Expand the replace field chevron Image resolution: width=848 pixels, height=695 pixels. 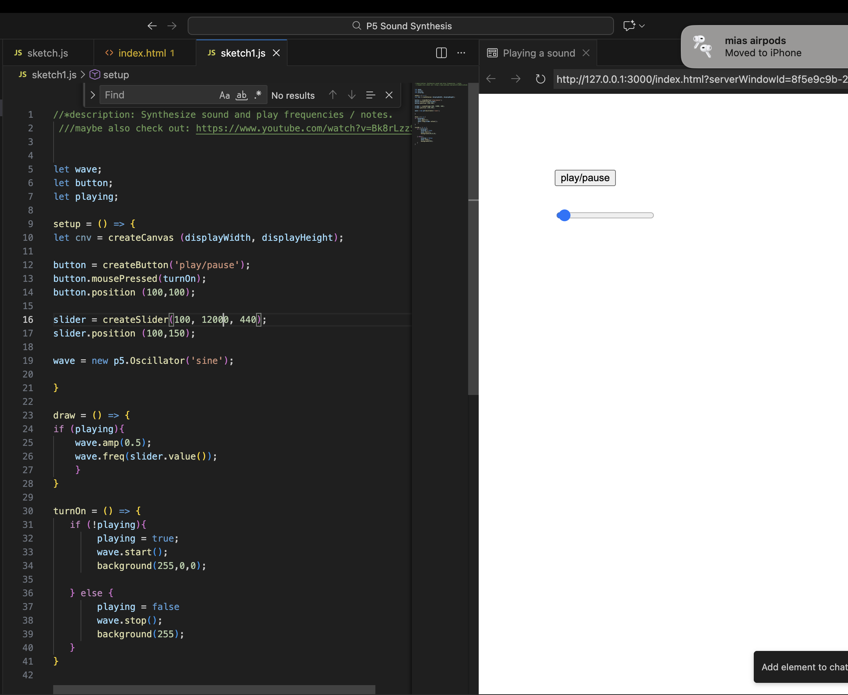click(93, 95)
